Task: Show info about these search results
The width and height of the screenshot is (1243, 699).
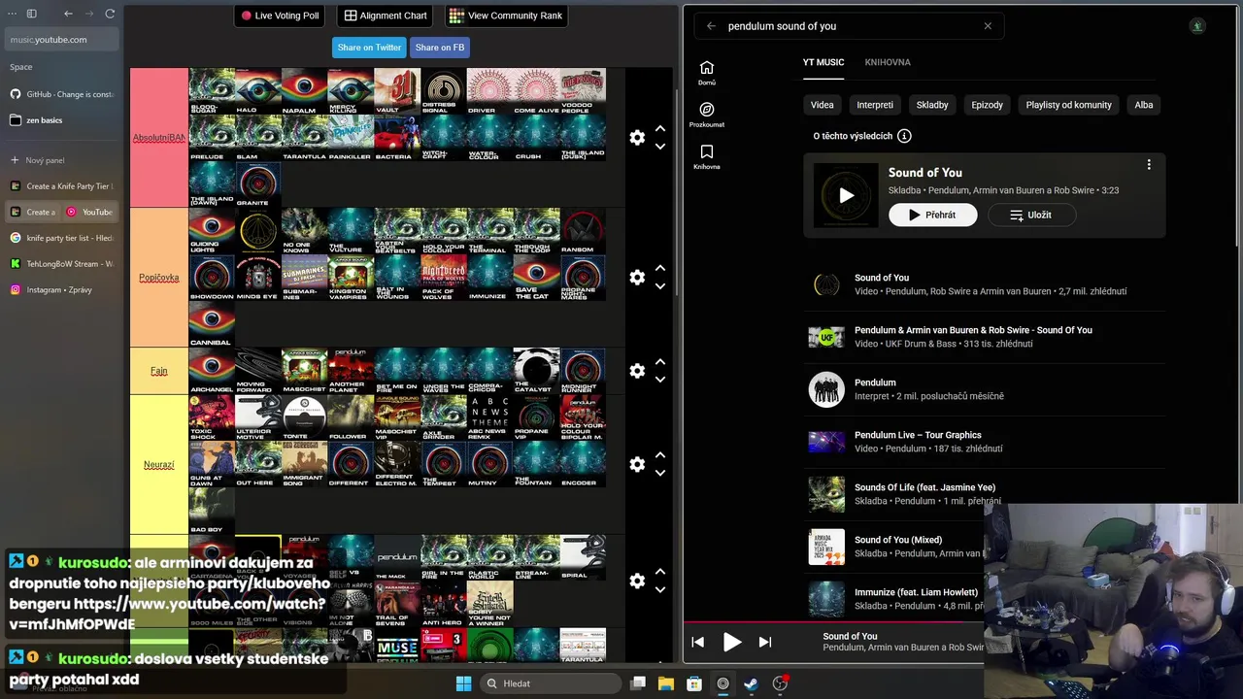Action: pos(904,136)
